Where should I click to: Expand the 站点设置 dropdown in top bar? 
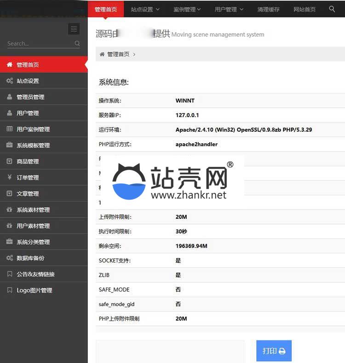click(145, 9)
